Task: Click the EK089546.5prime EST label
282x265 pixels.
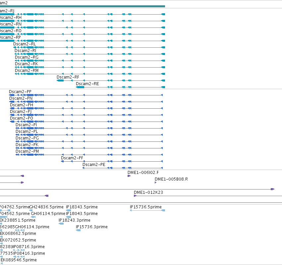Action: (x=19, y=260)
